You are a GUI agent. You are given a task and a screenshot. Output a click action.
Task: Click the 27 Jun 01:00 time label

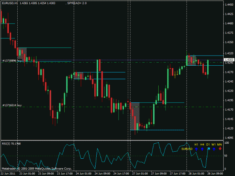pyautogui.click(x=140, y=174)
